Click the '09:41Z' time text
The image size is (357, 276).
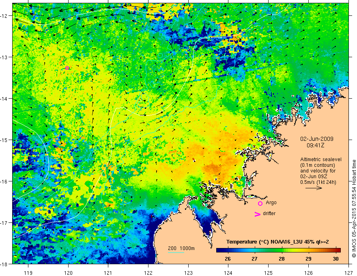tap(315, 145)
